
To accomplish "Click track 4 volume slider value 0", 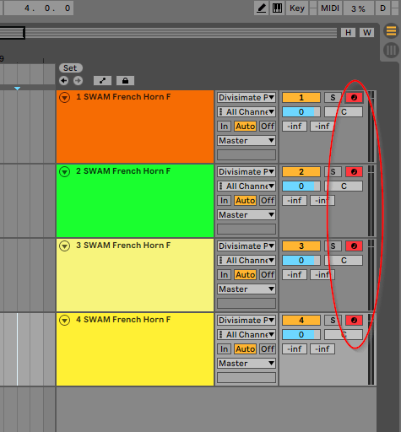I will [x=301, y=335].
